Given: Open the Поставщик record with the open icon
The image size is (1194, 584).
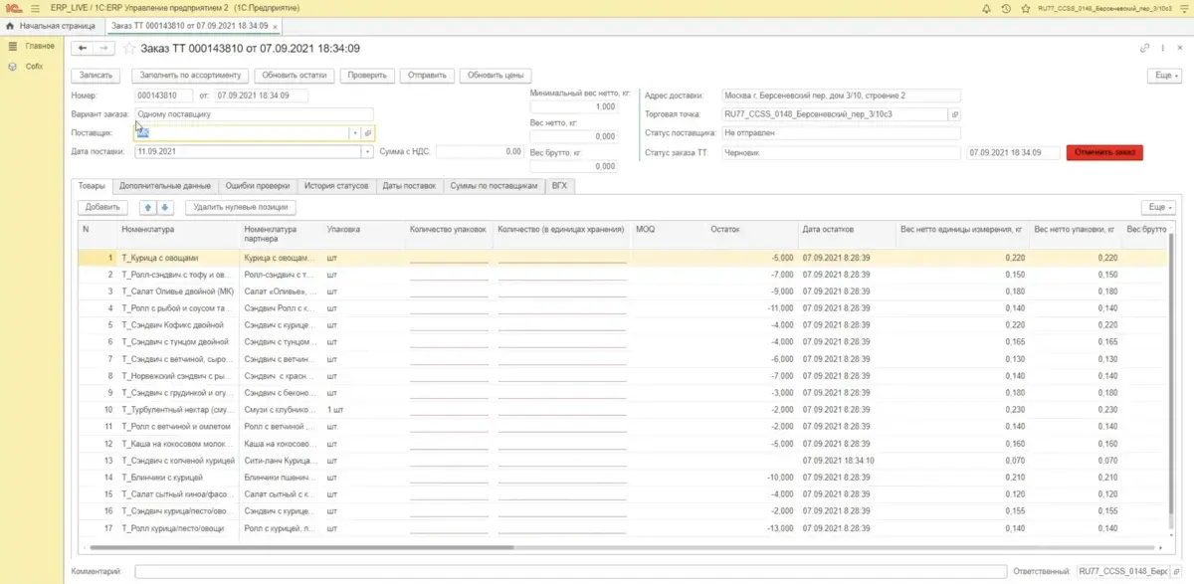Looking at the screenshot, I should point(367,132).
